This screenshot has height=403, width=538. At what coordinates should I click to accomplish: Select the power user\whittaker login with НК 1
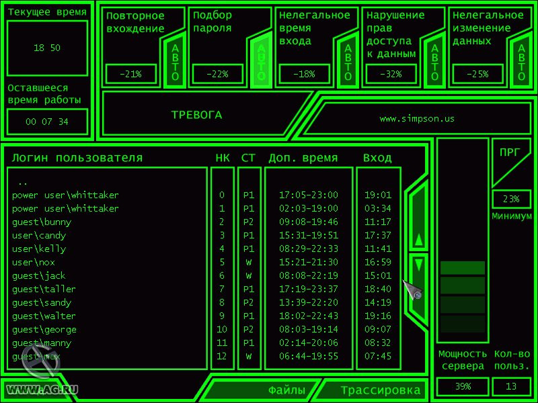(x=65, y=208)
